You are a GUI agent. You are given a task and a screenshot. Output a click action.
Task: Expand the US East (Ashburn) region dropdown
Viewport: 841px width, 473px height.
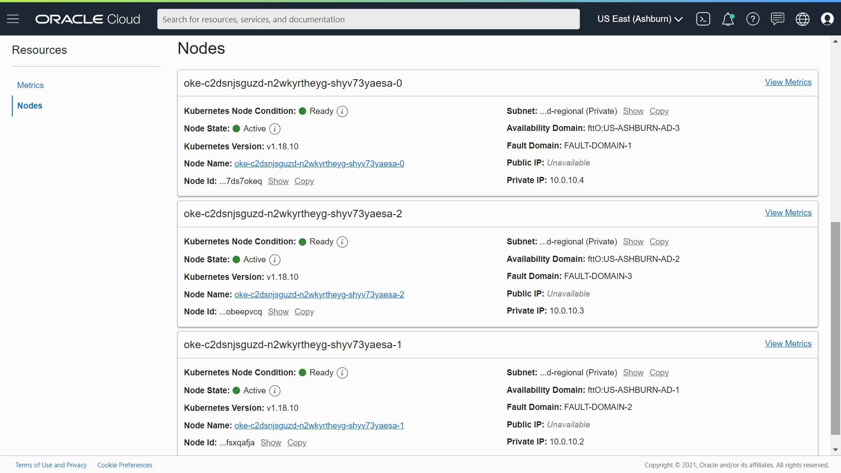640,19
